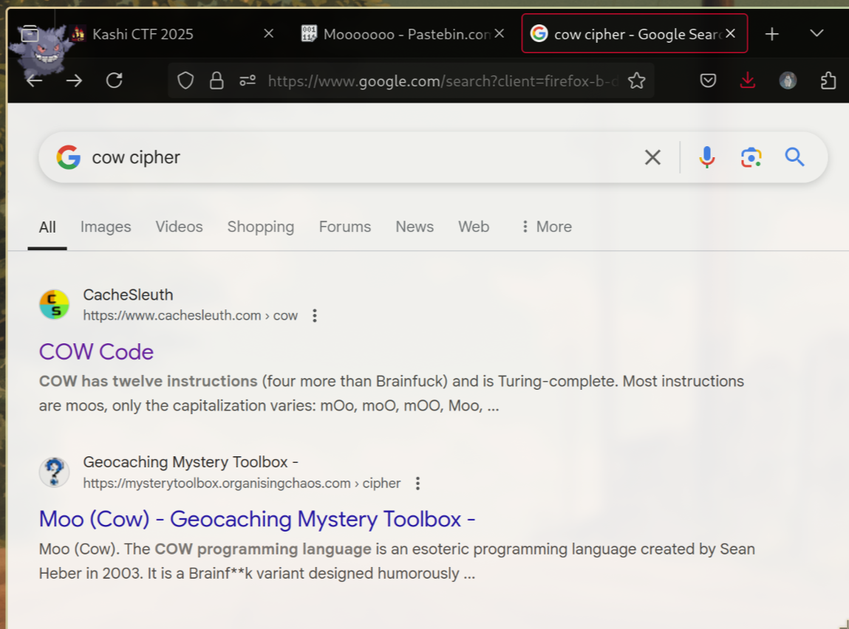Image resolution: width=849 pixels, height=629 pixels.
Task: Open the Firefox View icon at tab bar start
Action: (x=30, y=34)
